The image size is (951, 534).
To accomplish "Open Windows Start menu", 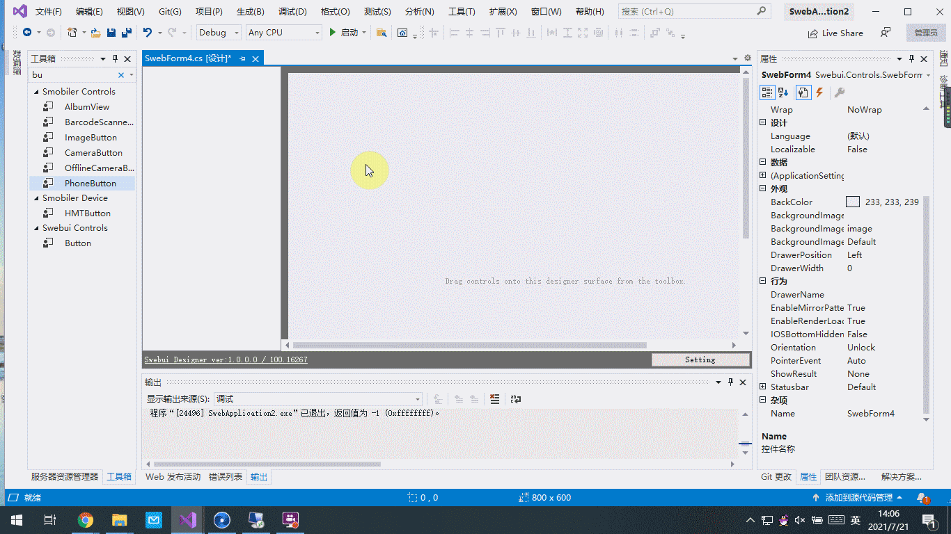I will click(16, 520).
